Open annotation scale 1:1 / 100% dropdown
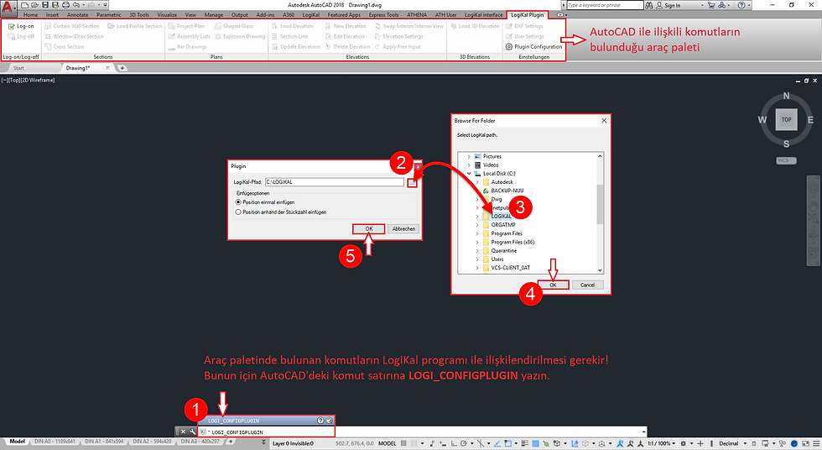This screenshot has width=822, height=450. (x=661, y=444)
